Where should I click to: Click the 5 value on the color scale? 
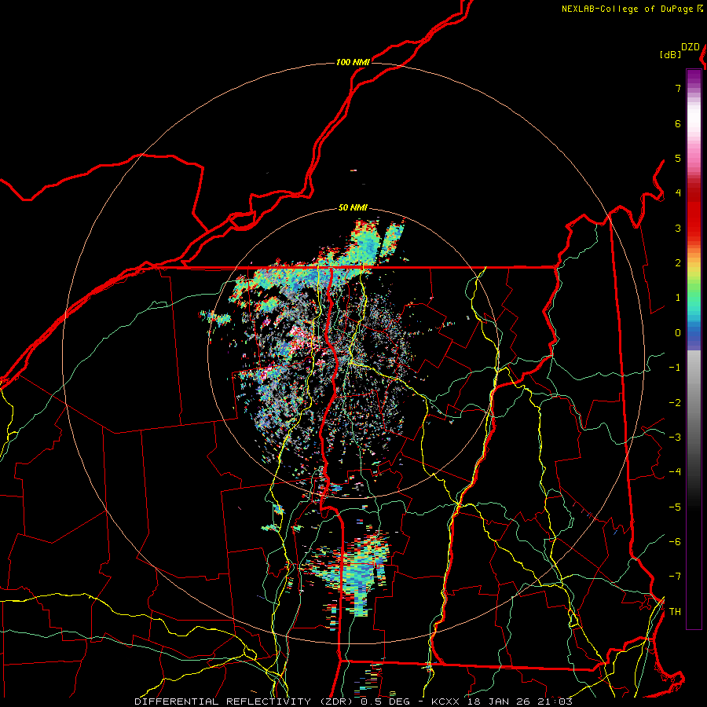coord(678,158)
